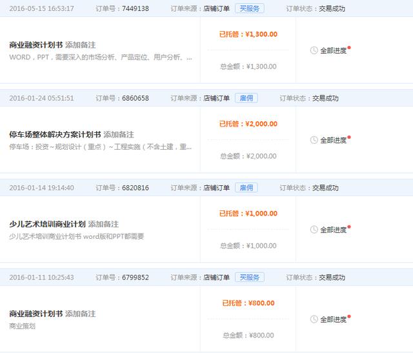Click 添加备注 in the order 7449138 row
The width and height of the screenshot is (413, 353).
pyautogui.click(x=81, y=45)
